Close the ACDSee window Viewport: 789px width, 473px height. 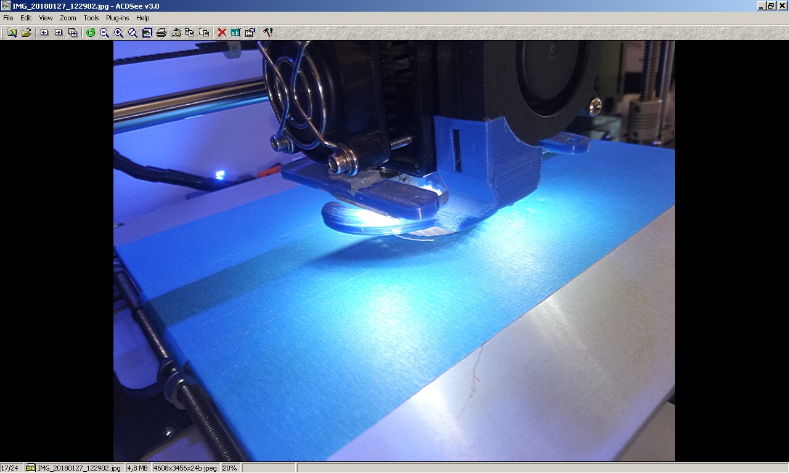pyautogui.click(x=782, y=6)
